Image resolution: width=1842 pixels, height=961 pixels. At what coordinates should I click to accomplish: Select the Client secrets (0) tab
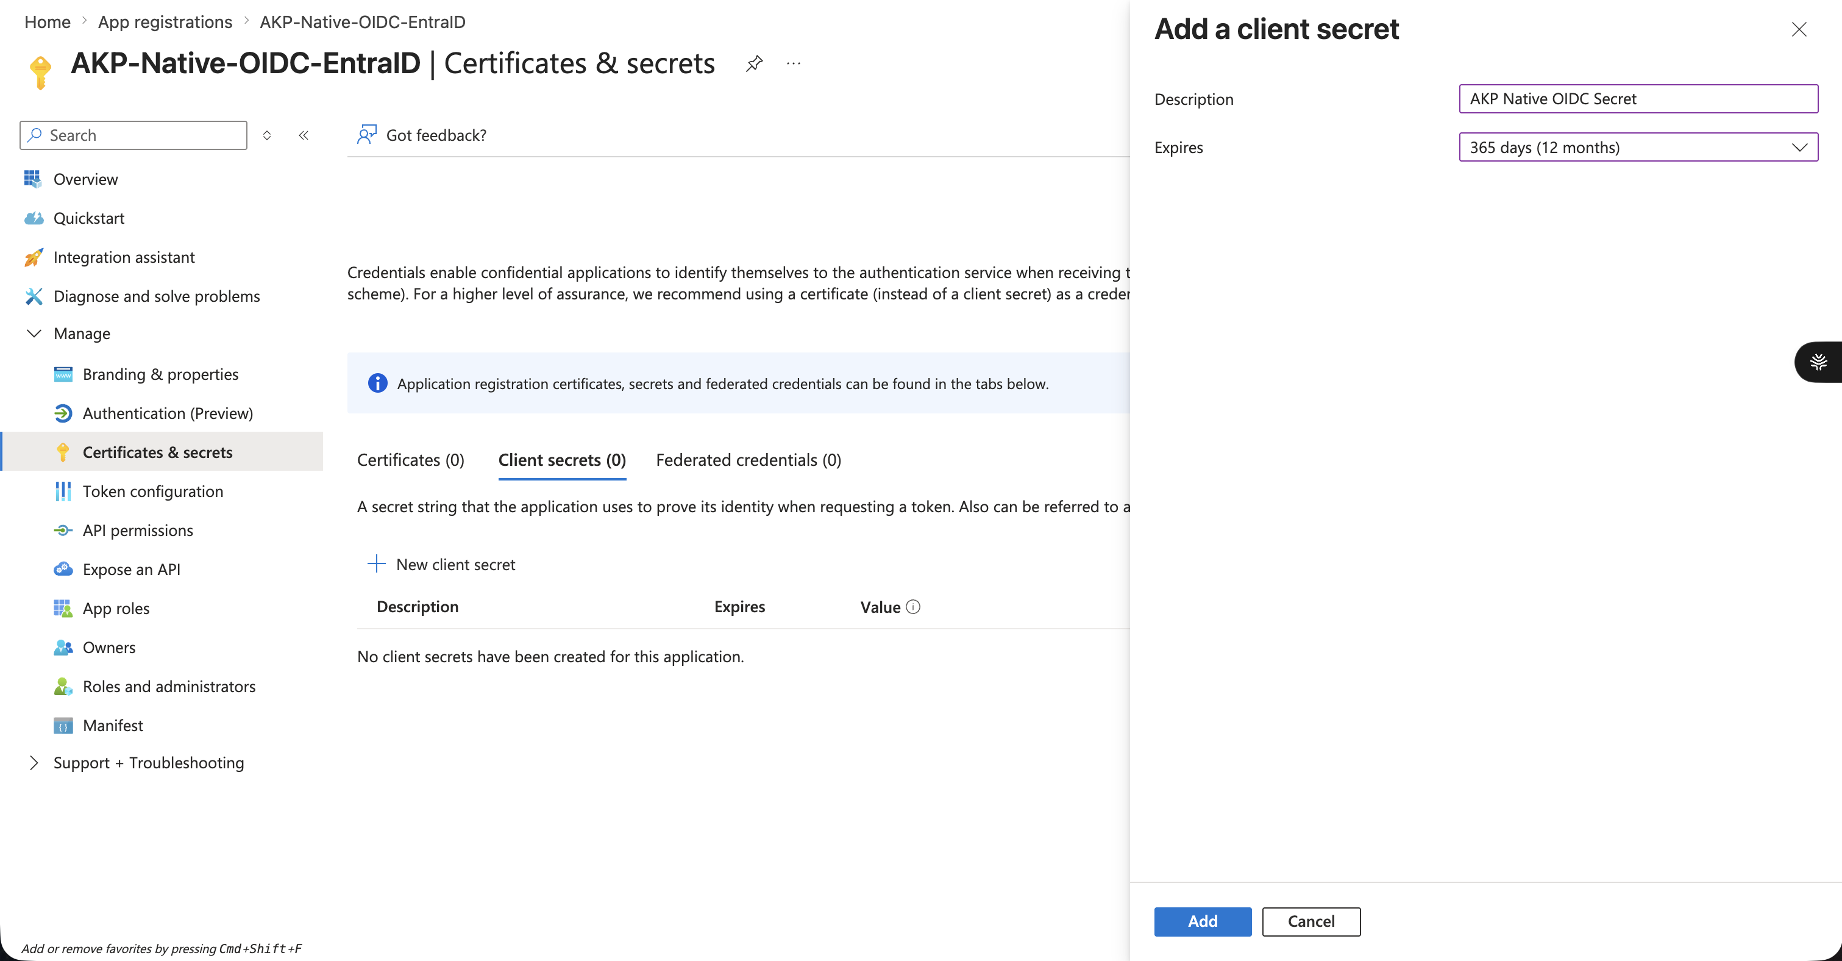pyautogui.click(x=562, y=460)
